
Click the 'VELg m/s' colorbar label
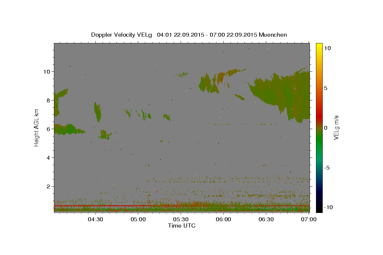(x=336, y=127)
